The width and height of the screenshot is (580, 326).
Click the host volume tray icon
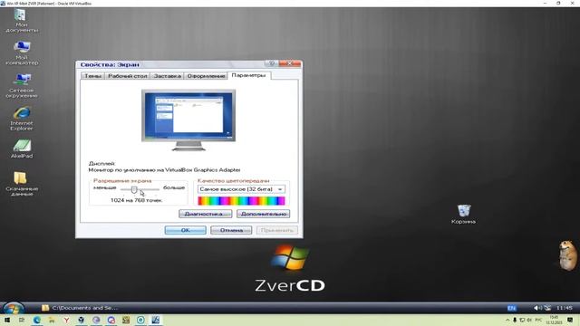click(529, 320)
